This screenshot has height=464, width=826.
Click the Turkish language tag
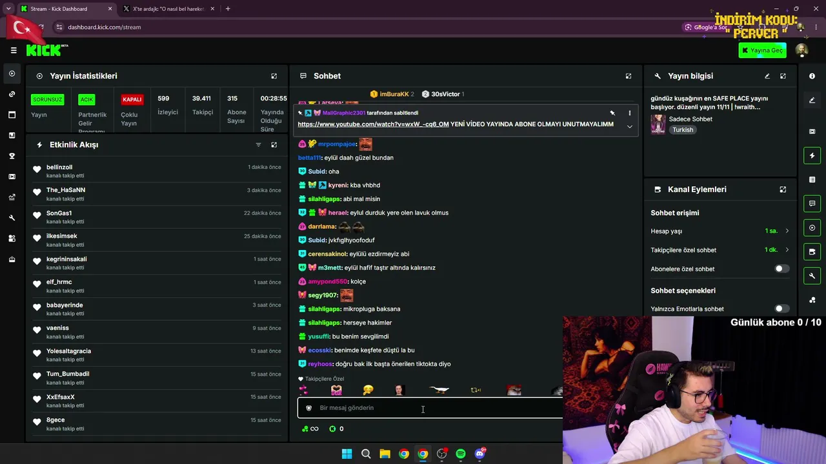pyautogui.click(x=683, y=130)
